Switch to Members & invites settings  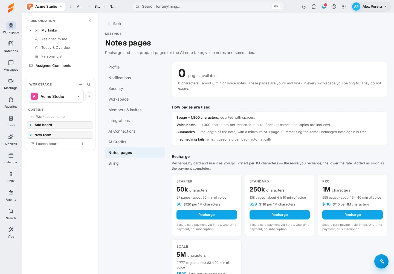135,110
